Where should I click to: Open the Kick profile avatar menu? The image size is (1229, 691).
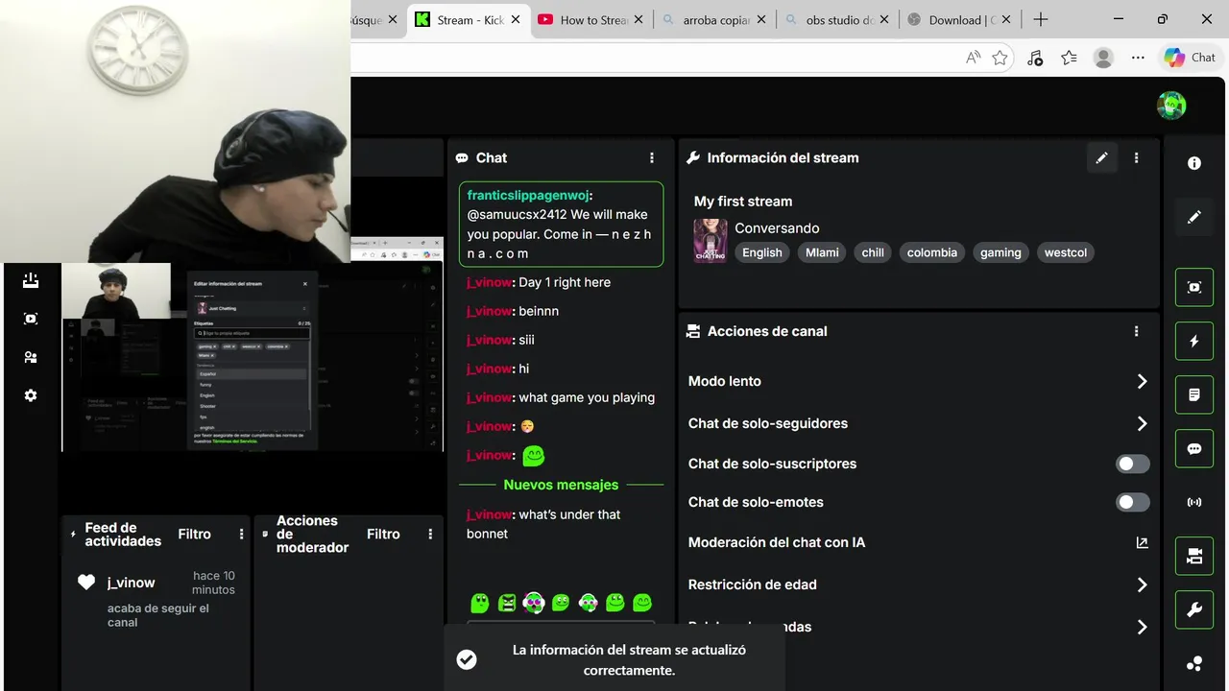1171,106
